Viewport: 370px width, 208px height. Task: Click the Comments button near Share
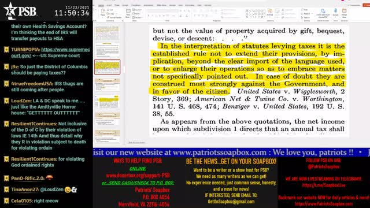[x=354, y=5]
